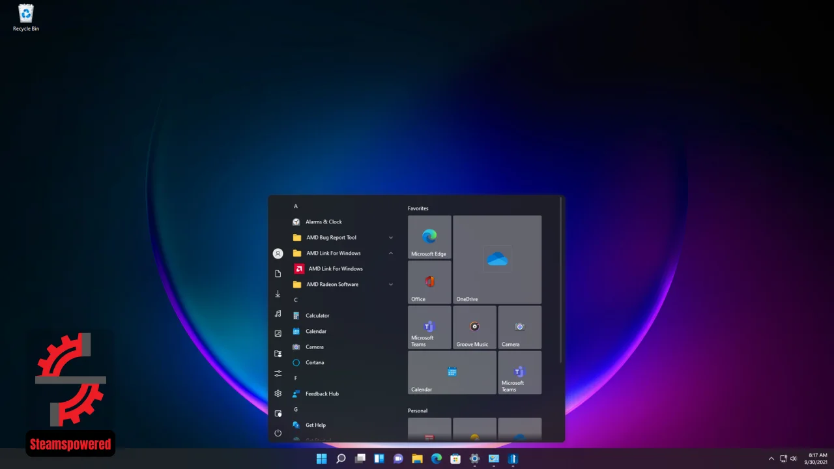
Task: Click the volume speaker in system tray
Action: [x=794, y=459]
